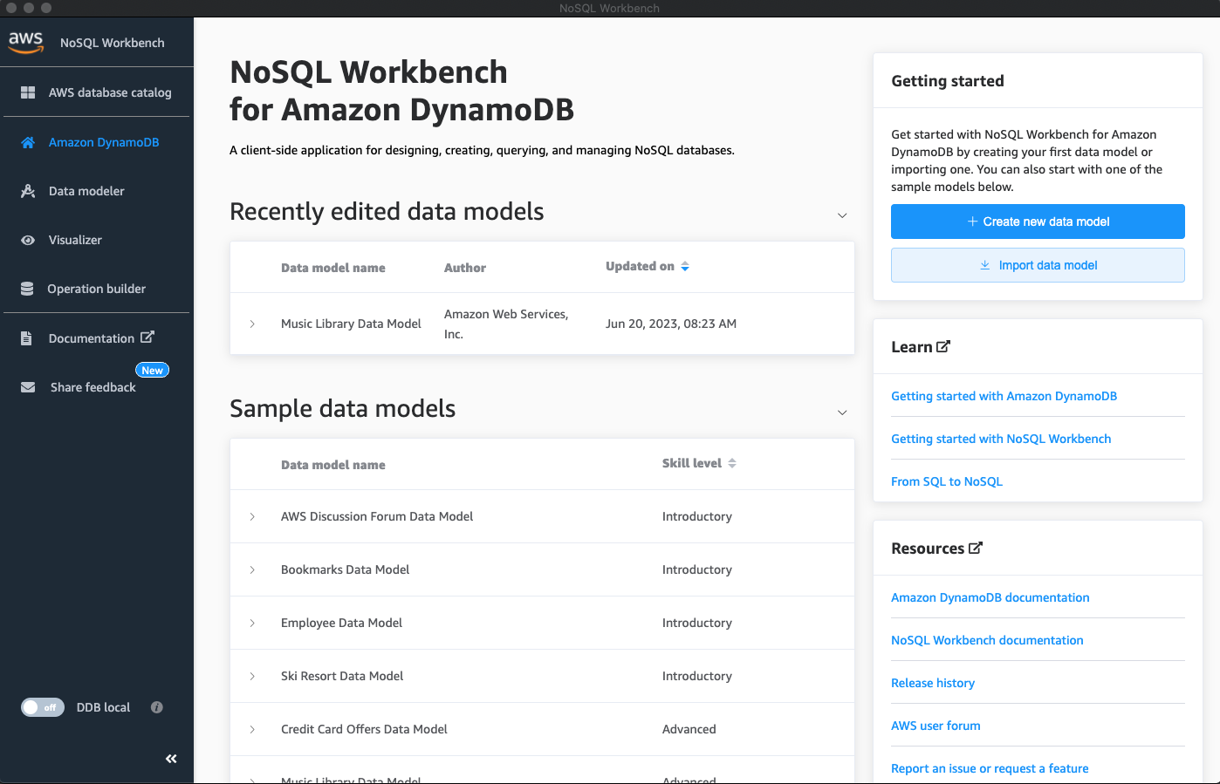
Task: Open NoSQL Workbench documentation link
Action: [987, 640]
